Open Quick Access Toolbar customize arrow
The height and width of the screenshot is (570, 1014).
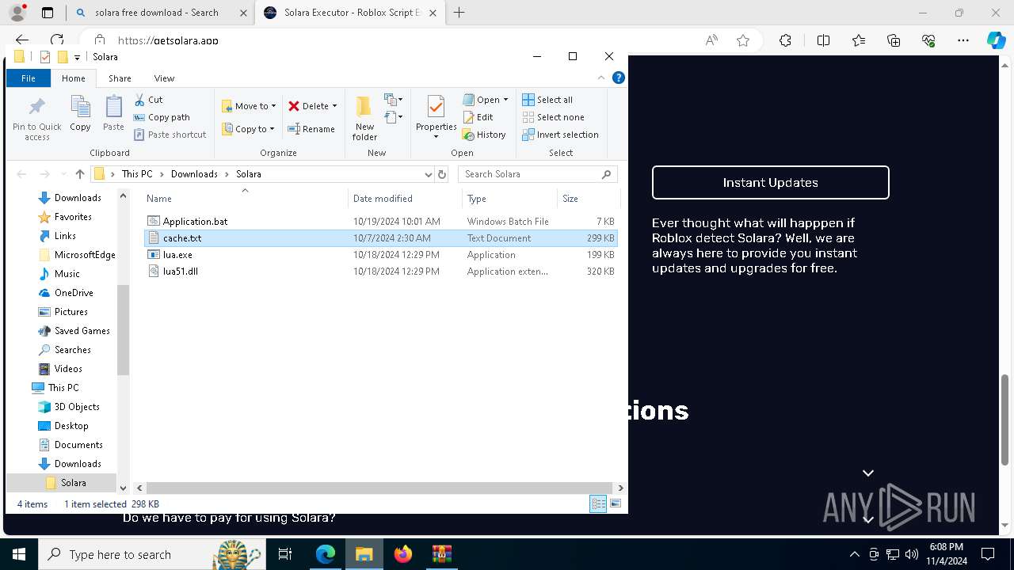tap(77, 57)
